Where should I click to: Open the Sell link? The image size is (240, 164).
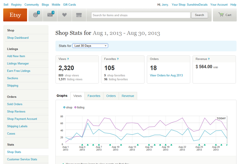point(6,4)
